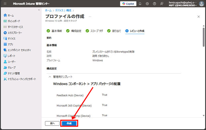Open テナント管理 in the sidebar
Screen dimensions: 206x130
click(x=12, y=73)
